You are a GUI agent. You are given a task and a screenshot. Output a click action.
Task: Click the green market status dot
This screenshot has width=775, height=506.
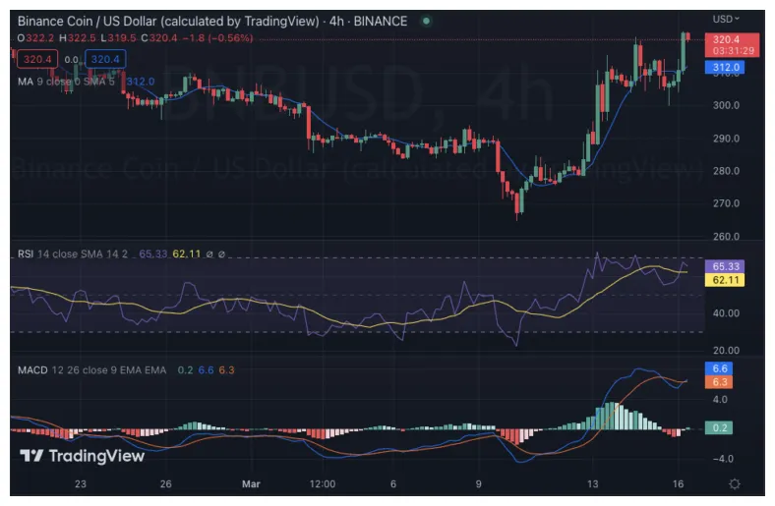click(x=426, y=22)
